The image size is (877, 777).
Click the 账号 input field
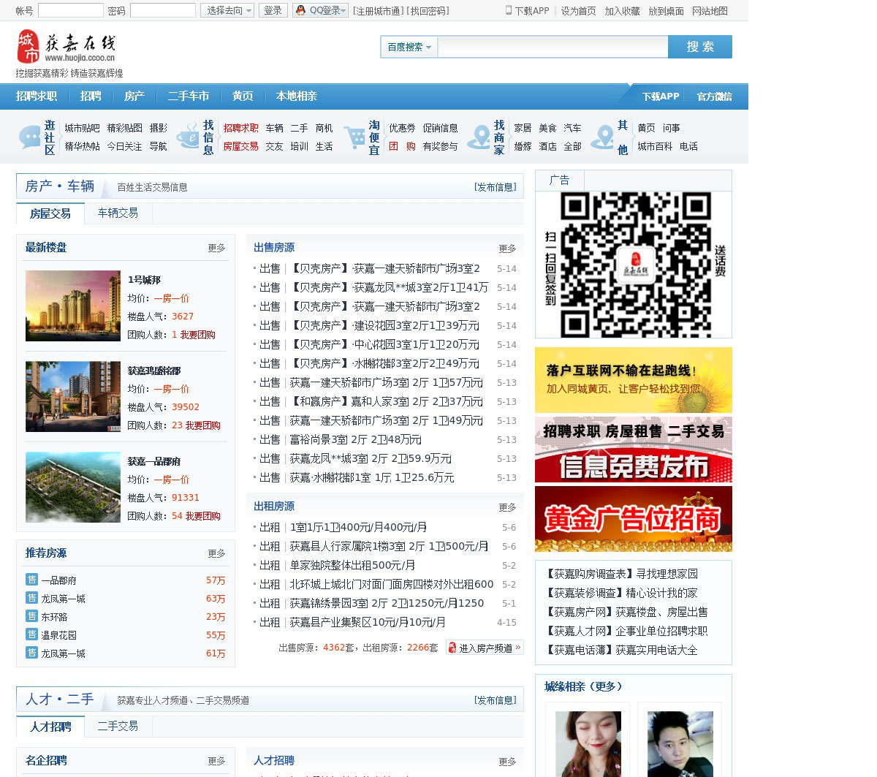70,10
